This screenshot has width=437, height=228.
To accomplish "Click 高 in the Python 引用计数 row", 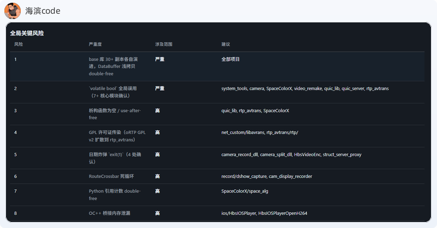I will [157, 191].
